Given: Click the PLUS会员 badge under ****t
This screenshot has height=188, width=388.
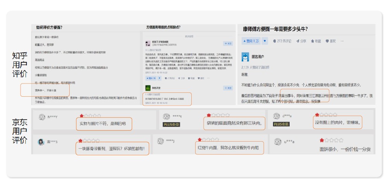Looking at the screenshot, I should tap(171, 125).
